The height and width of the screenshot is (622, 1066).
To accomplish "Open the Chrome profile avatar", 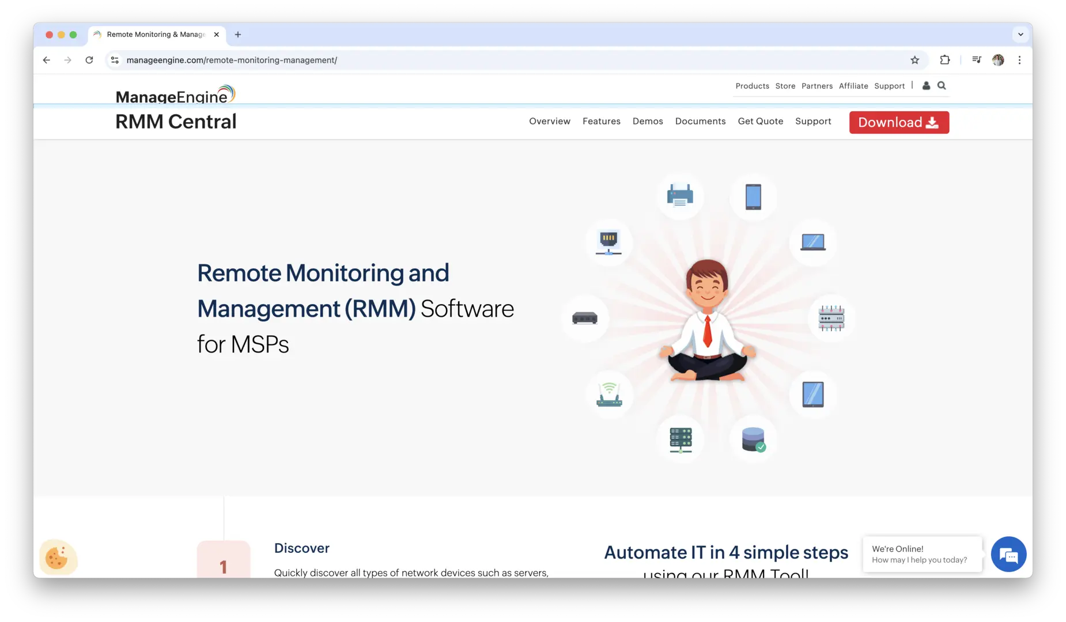I will click(x=998, y=60).
